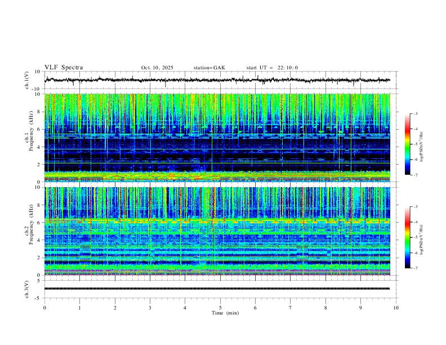Click the 8 kHz tick on ch.1 frequency axis
Viewport: 446px width, 345px height.
[x=39, y=112]
